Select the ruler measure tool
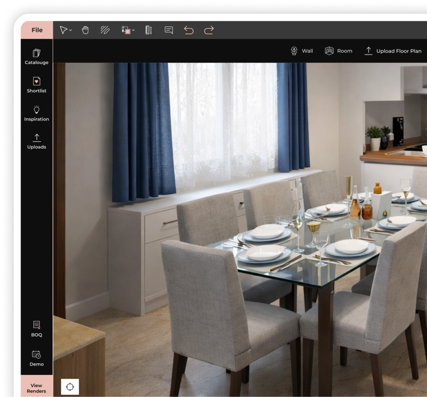This screenshot has width=427, height=397. [148, 30]
